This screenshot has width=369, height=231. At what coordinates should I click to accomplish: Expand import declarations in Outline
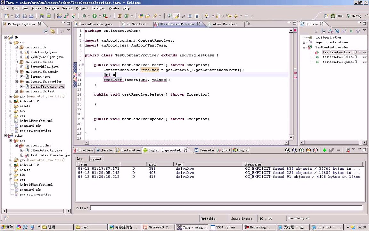point(304,42)
